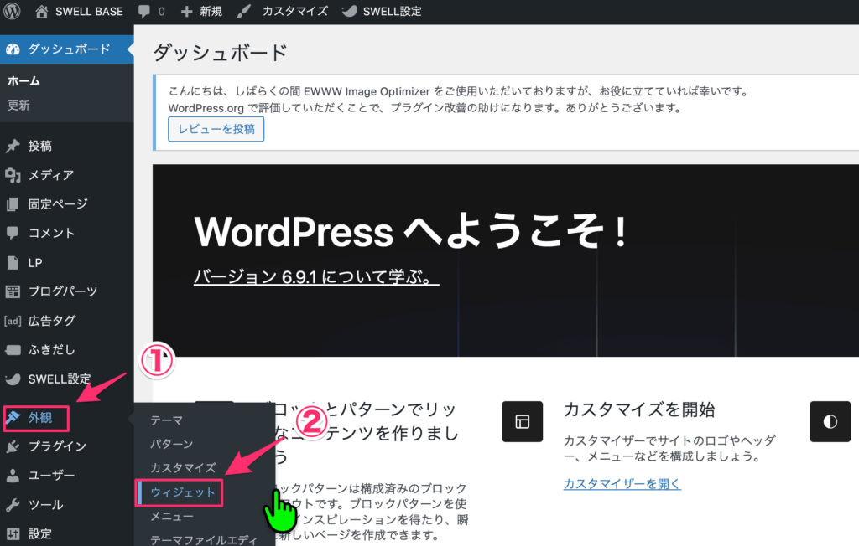Click the layout icon beside カスタマイズを開始

coord(523,421)
